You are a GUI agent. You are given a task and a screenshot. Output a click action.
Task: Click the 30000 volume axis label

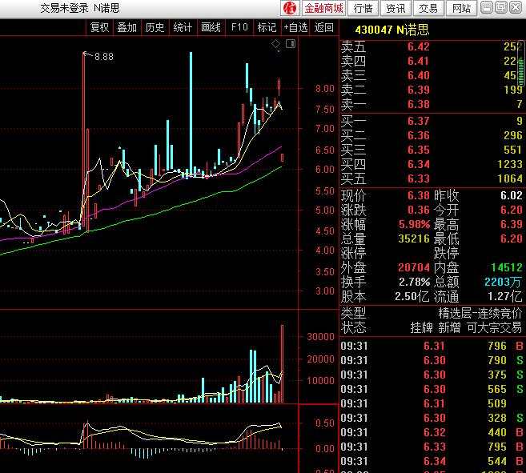click(320, 337)
